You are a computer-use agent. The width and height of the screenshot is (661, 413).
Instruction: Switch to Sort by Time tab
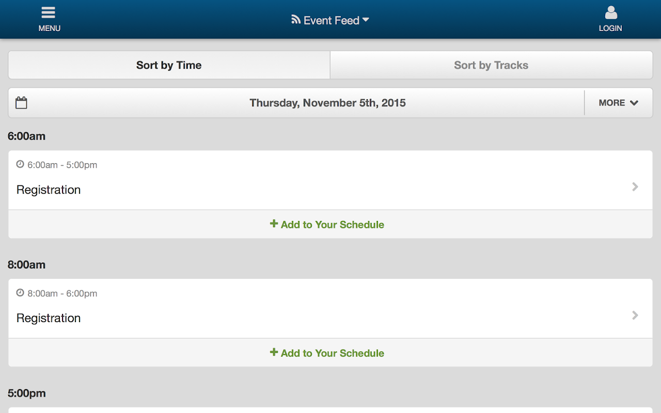(169, 65)
